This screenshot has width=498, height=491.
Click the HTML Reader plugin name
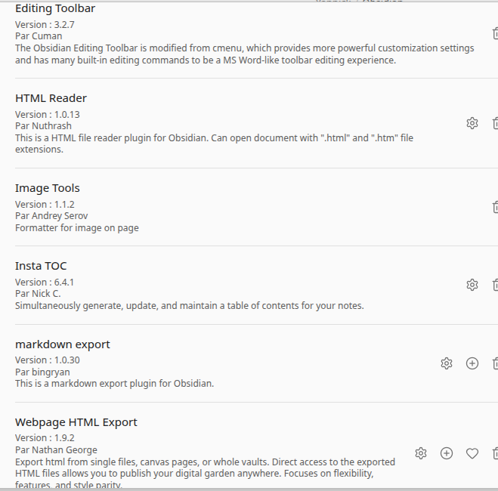51,98
